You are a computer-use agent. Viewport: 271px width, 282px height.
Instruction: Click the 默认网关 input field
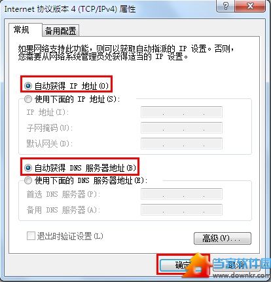181,144
